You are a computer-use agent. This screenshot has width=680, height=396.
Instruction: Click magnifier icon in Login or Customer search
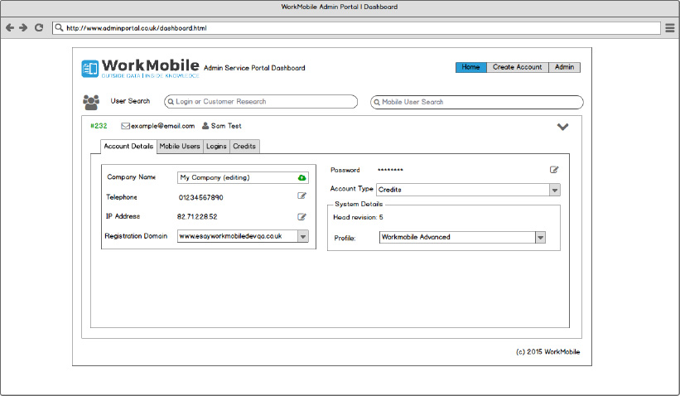(171, 102)
